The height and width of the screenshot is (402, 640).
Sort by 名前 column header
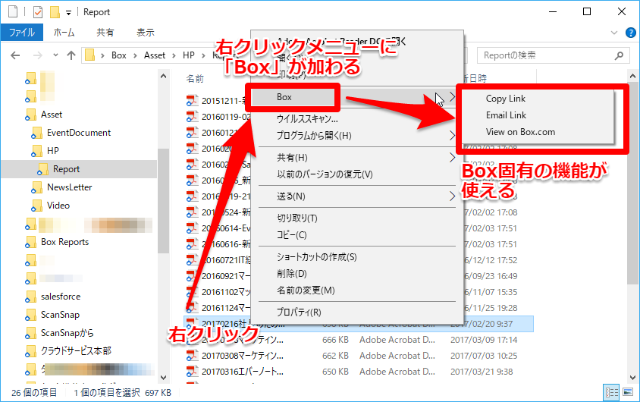[195, 79]
